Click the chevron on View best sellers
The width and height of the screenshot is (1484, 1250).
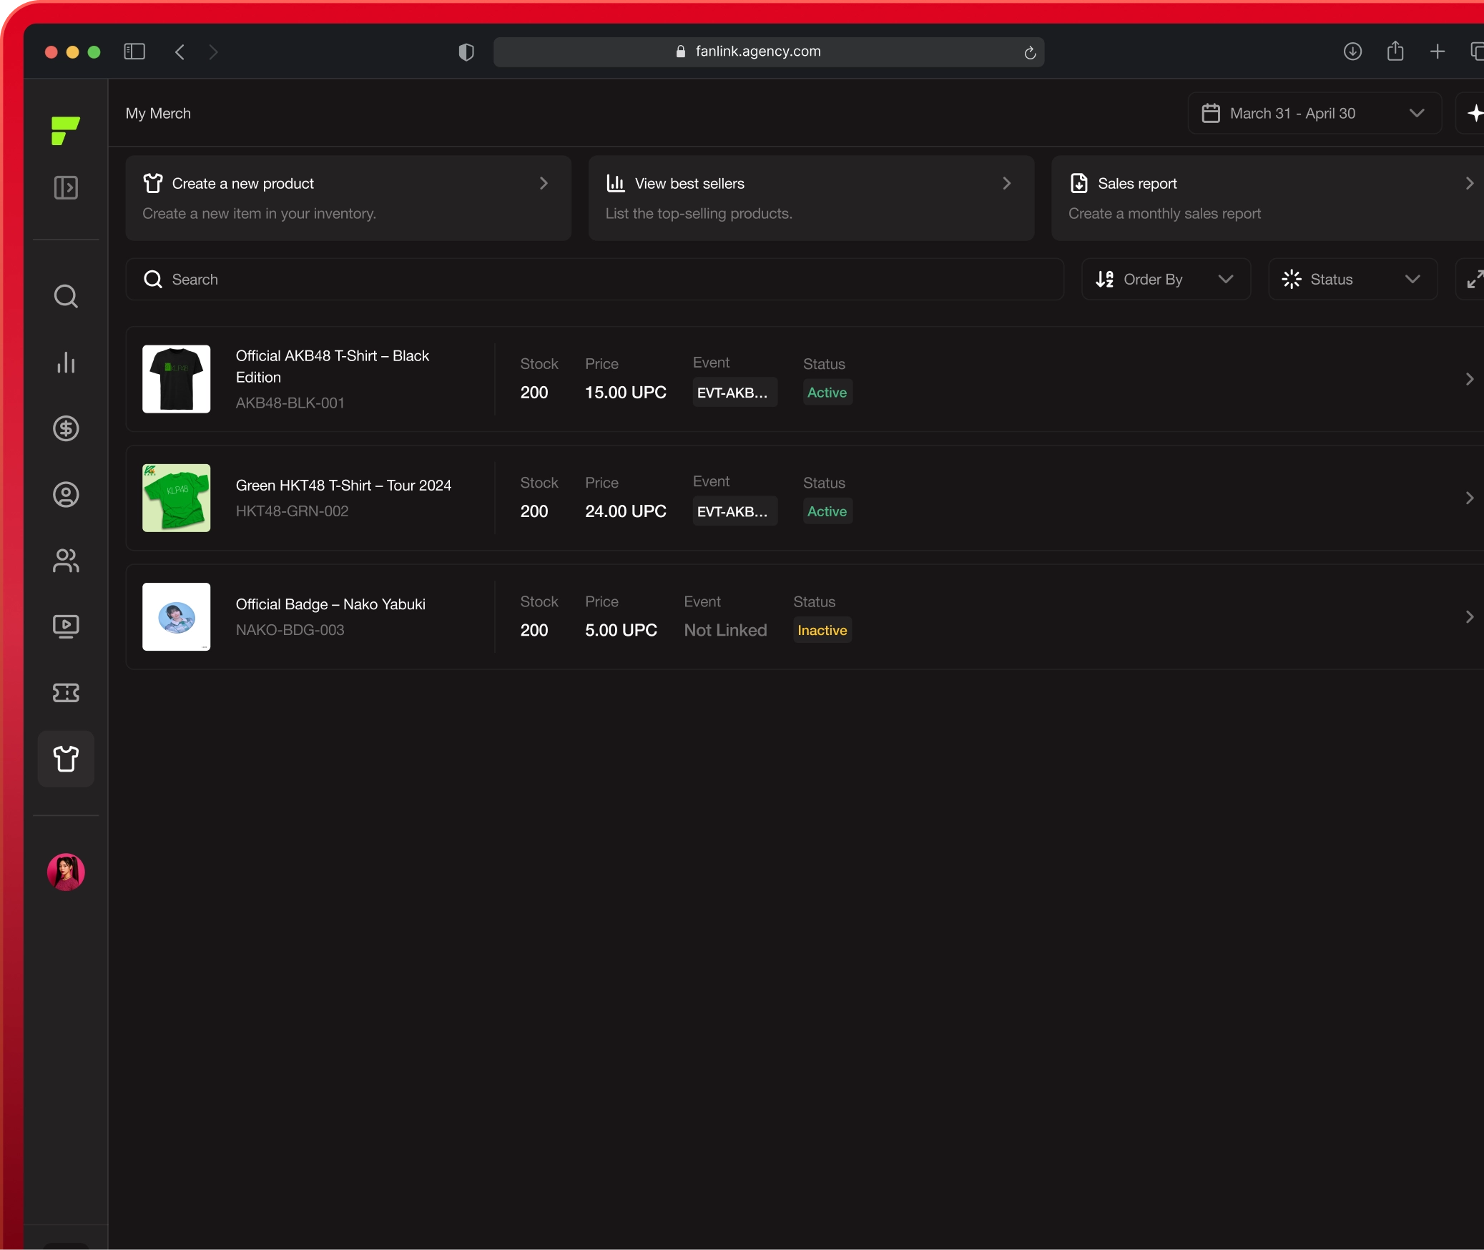tap(1007, 184)
